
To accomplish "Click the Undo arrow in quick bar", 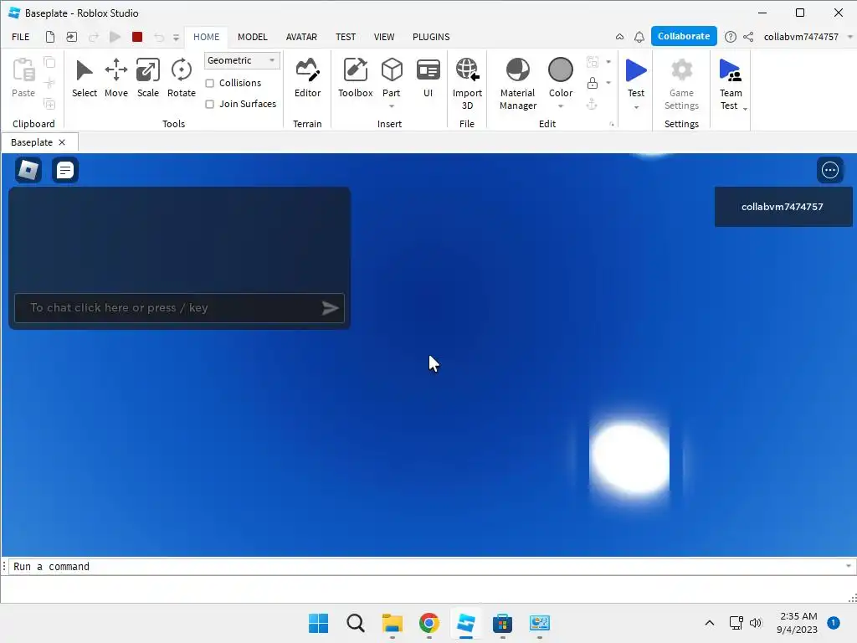I will pyautogui.click(x=158, y=37).
